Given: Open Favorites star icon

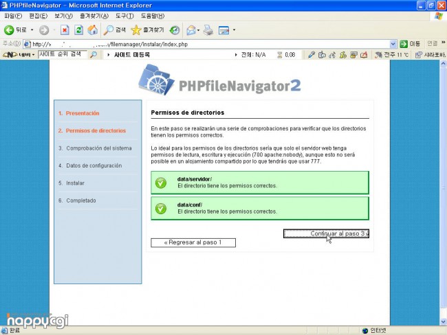Looking at the screenshot, I should [x=136, y=30].
